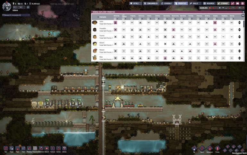This screenshot has width=247, height=155.
Task: Open the Plumbing build category
Action: coord(29,149)
